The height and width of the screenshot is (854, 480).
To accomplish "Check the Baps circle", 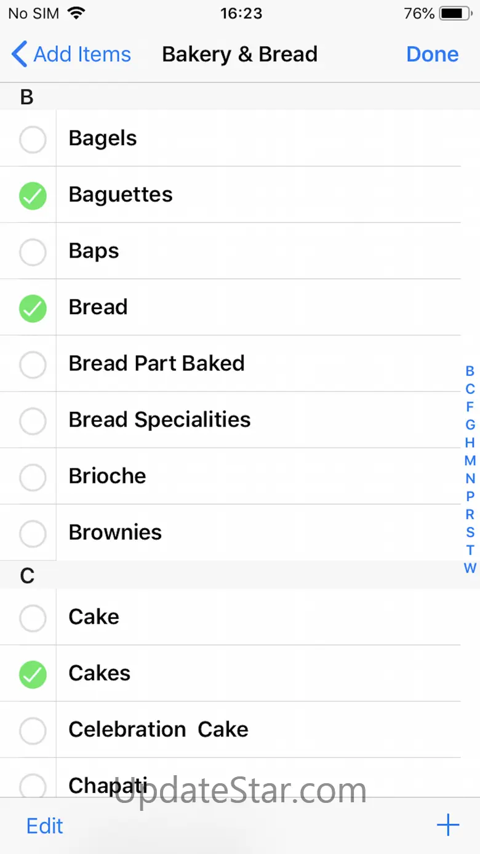I will (x=33, y=252).
